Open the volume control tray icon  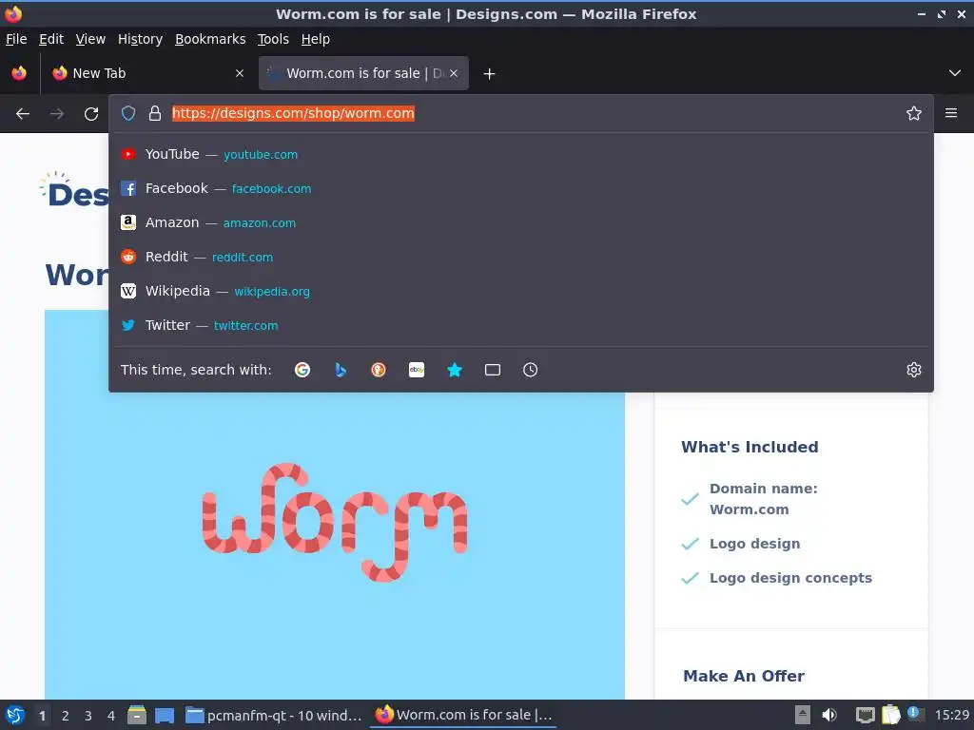[829, 715]
